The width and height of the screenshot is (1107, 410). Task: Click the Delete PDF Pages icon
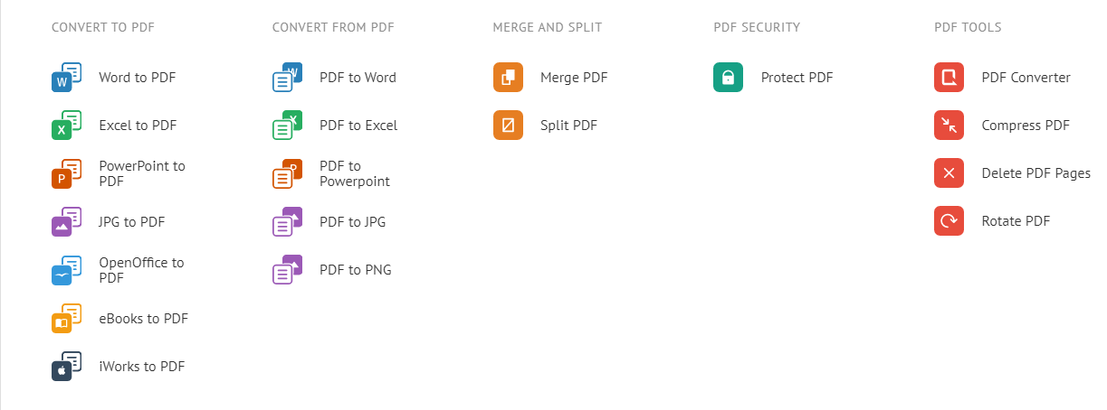point(949,173)
